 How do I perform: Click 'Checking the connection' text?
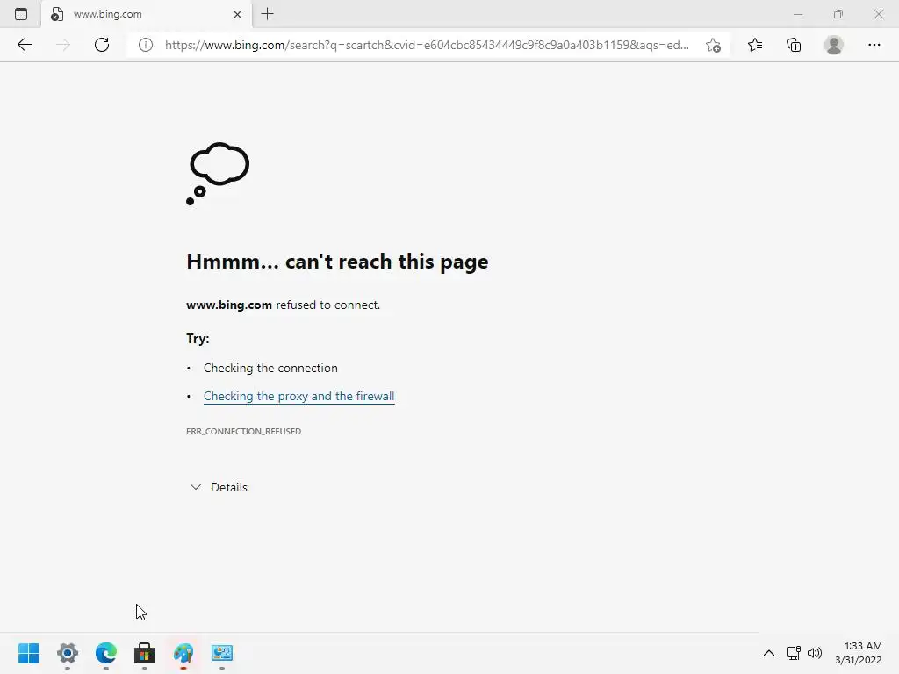click(x=270, y=368)
